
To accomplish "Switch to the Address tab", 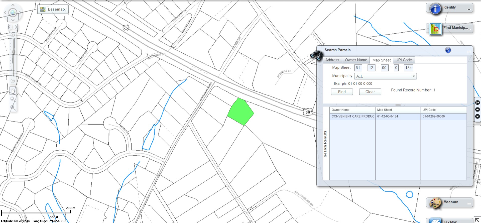I will [332, 60].
